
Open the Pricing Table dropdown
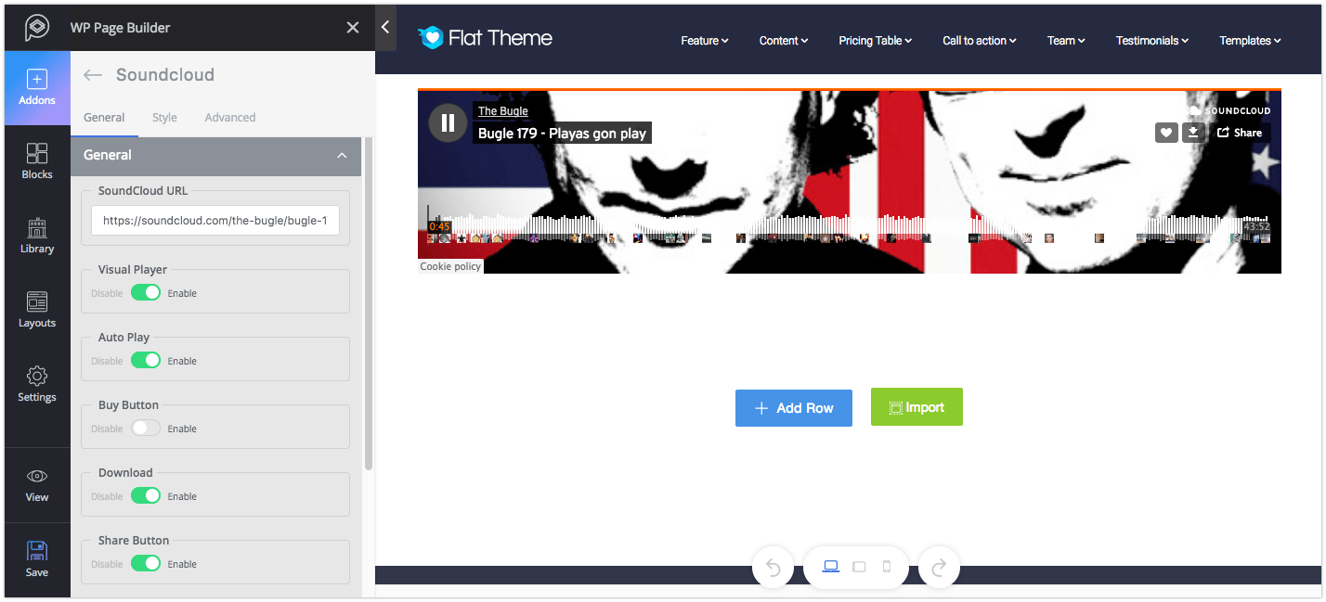click(x=875, y=41)
